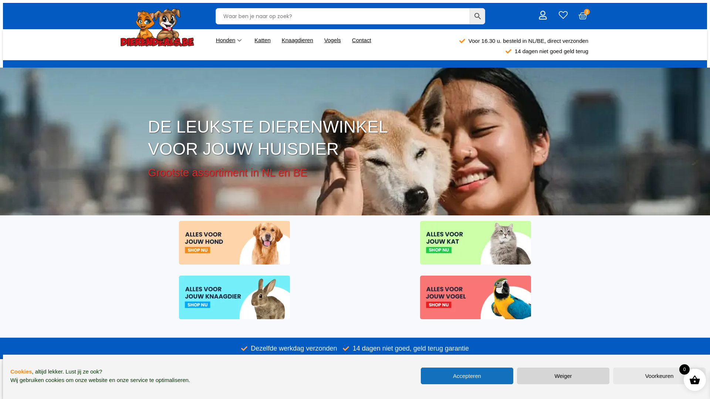710x399 pixels.
Task: Click the search magnifier icon
Action: [477, 16]
